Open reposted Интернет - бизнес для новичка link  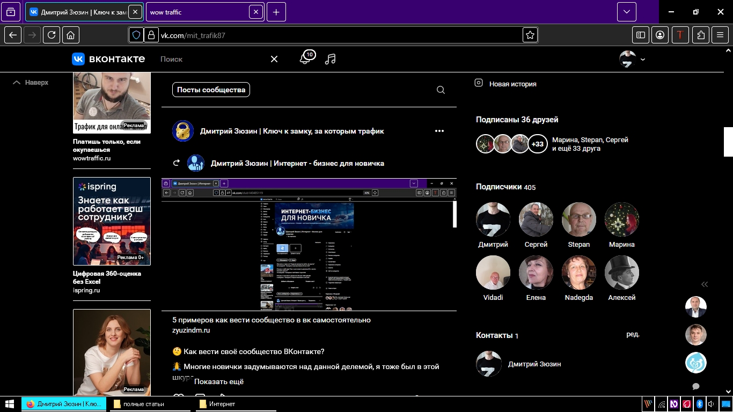(297, 163)
